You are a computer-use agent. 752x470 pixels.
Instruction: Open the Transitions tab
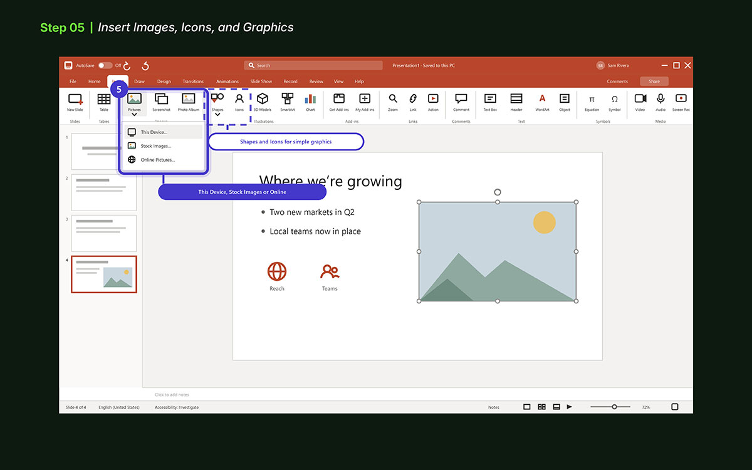(193, 81)
